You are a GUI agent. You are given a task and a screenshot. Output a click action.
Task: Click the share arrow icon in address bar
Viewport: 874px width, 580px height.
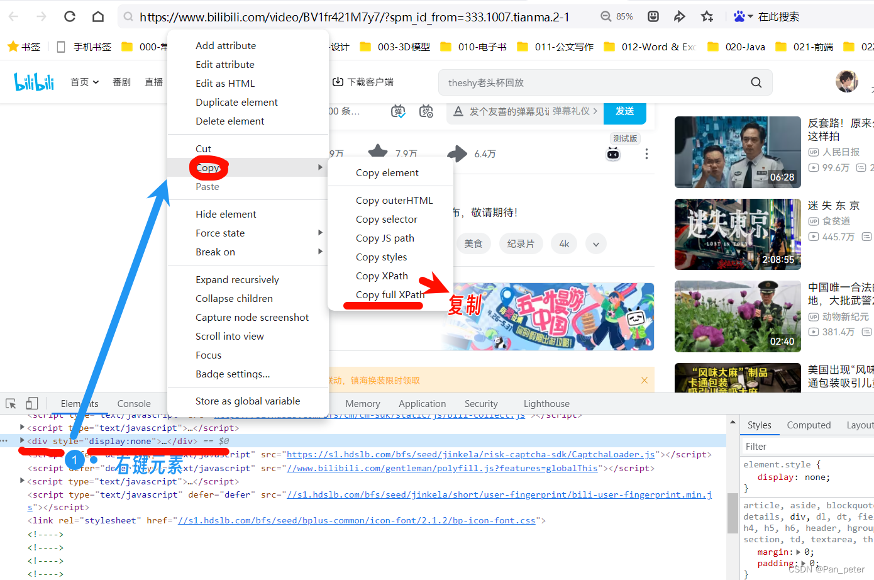(x=680, y=16)
